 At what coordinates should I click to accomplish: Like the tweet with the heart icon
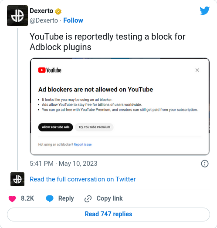pyautogui.click(x=12, y=198)
